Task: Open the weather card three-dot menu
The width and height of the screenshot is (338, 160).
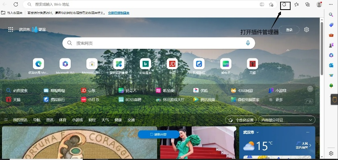Action: tap(307, 132)
